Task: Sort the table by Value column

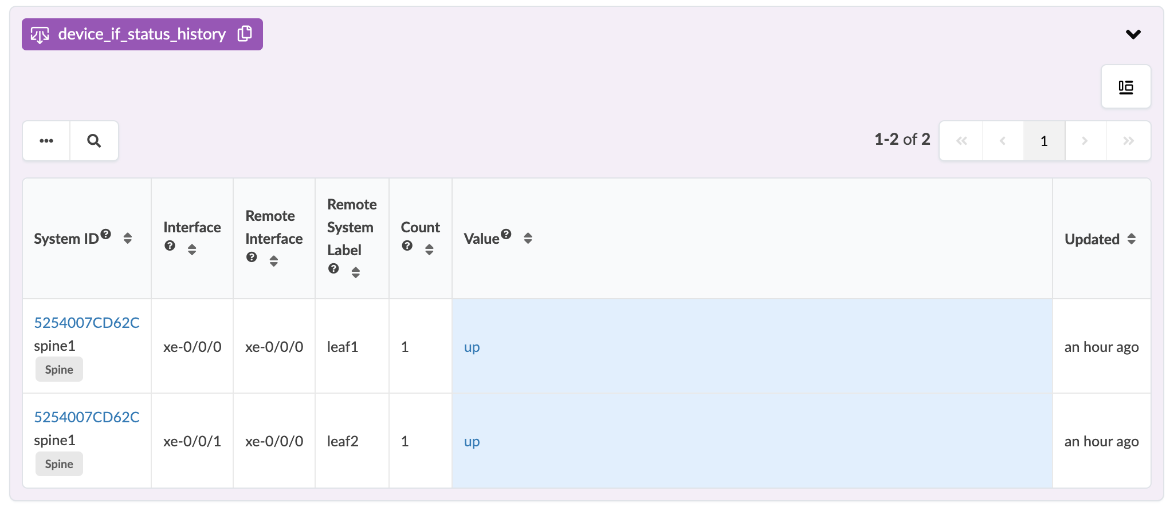Action: (528, 238)
